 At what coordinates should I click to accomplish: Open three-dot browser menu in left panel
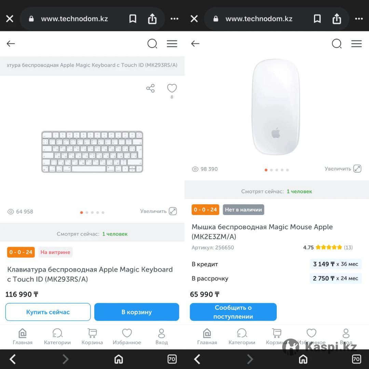click(x=174, y=19)
